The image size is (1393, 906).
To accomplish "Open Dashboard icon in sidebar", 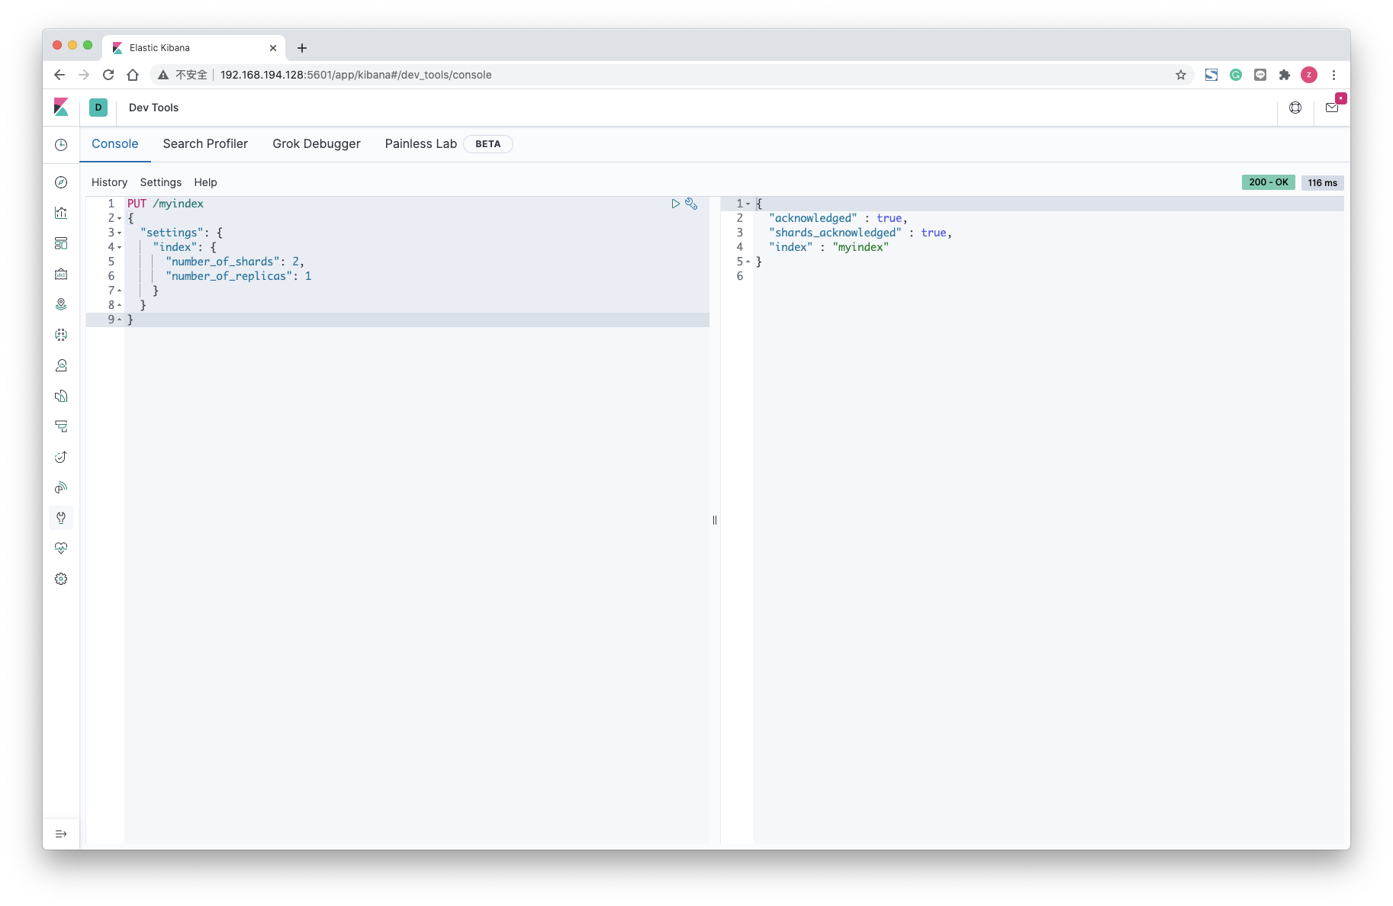I will 61,243.
